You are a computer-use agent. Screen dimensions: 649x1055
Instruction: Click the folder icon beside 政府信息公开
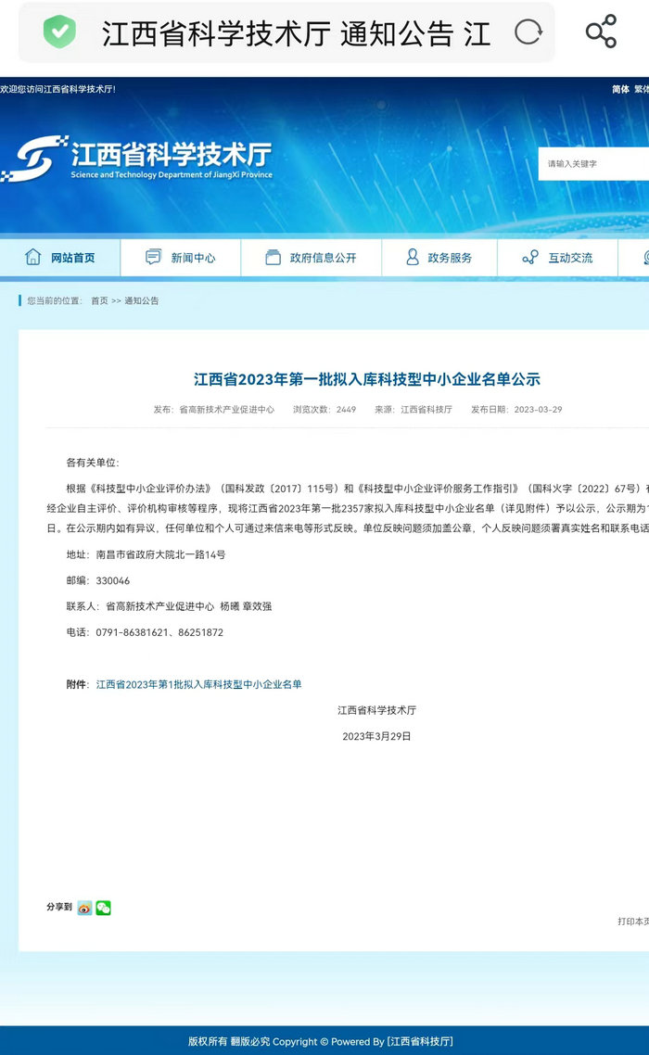(x=273, y=257)
